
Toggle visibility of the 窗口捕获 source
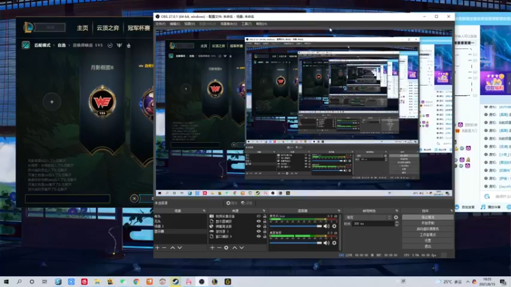[259, 236]
